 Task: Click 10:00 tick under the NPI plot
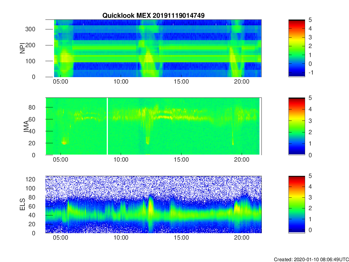point(121,82)
